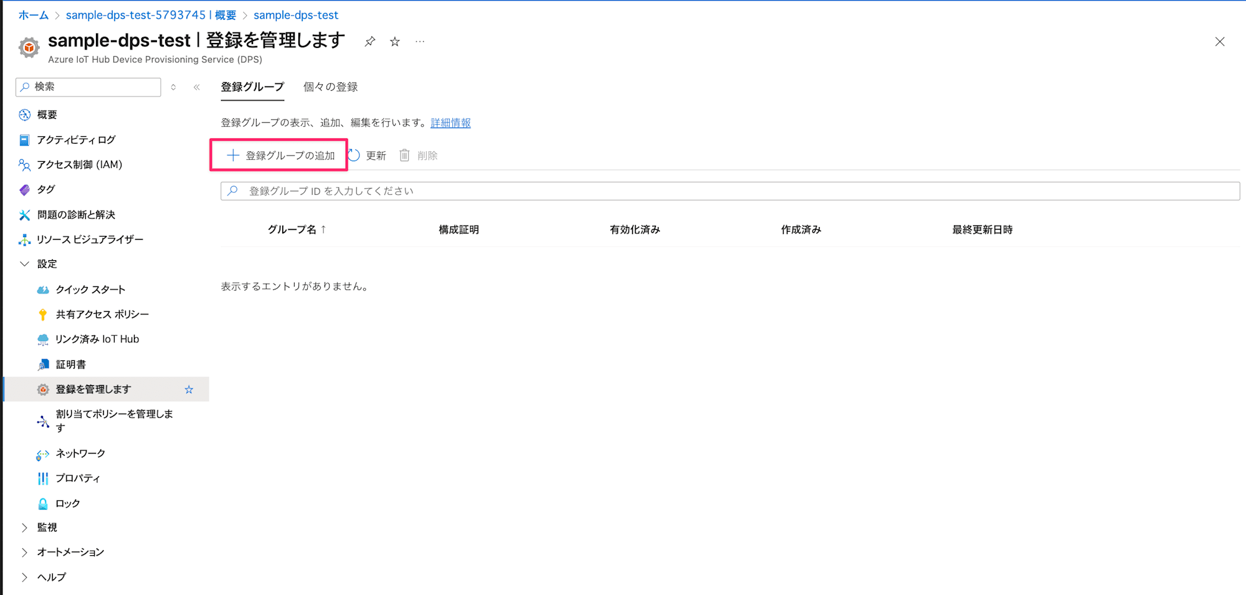Click the 概要 overview icon in sidebar

[24, 115]
